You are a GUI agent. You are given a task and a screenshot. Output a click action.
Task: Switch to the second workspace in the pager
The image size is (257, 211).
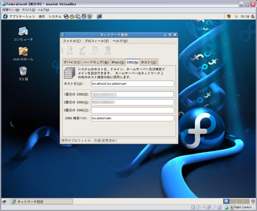coord(233,201)
